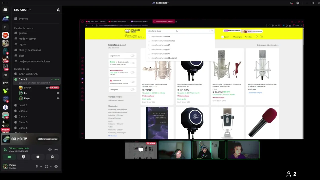The image size is (320, 180).
Task: Open microphone input options arrow
Action: point(41,166)
